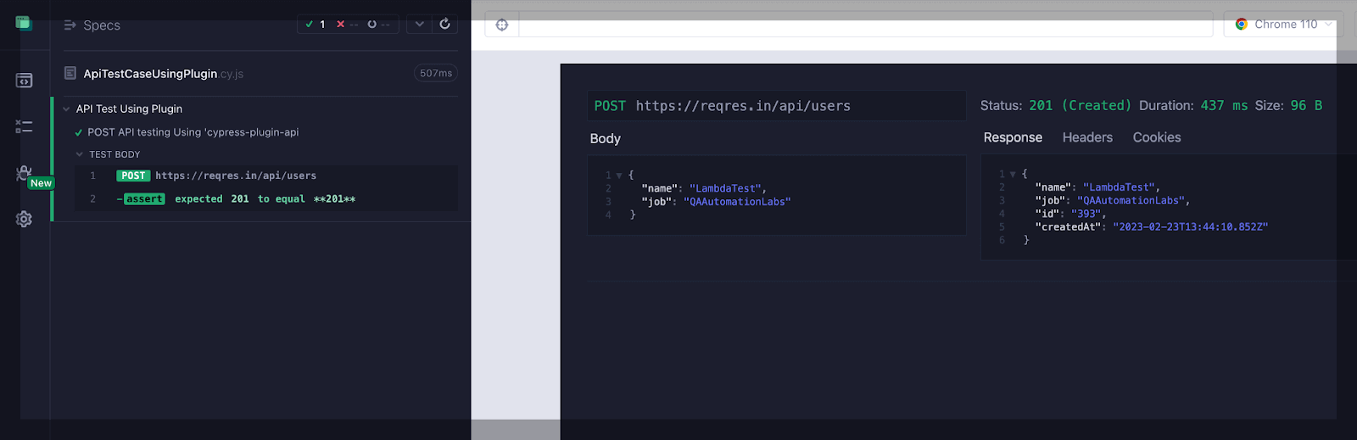
Task: Select the Response tab
Action: [x=1013, y=137]
